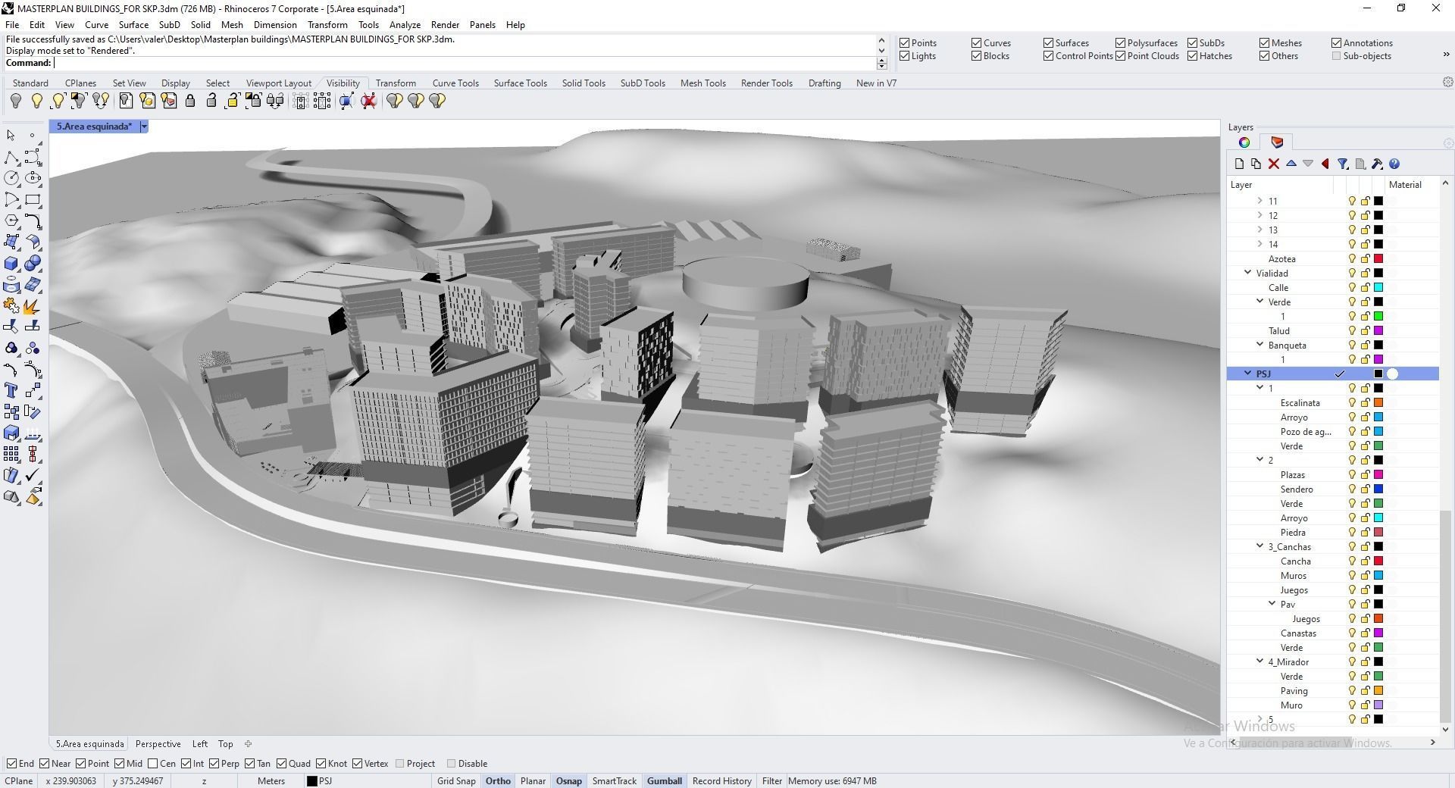Image resolution: width=1455 pixels, height=788 pixels.
Task: Click the Filter button in status bar
Action: pos(771,781)
